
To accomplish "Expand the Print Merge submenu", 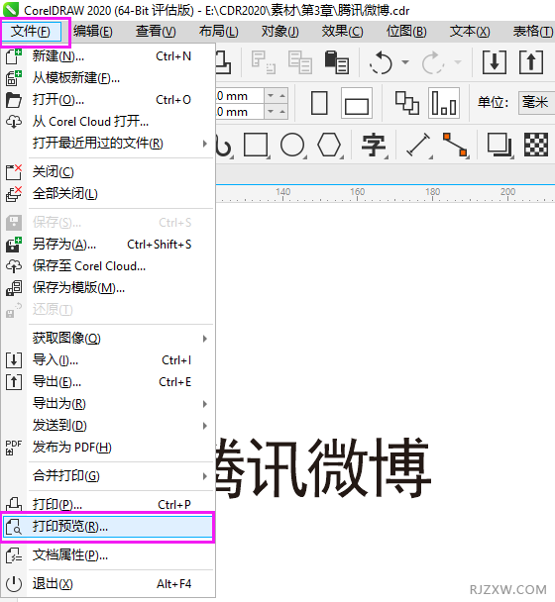I will 205,476.
